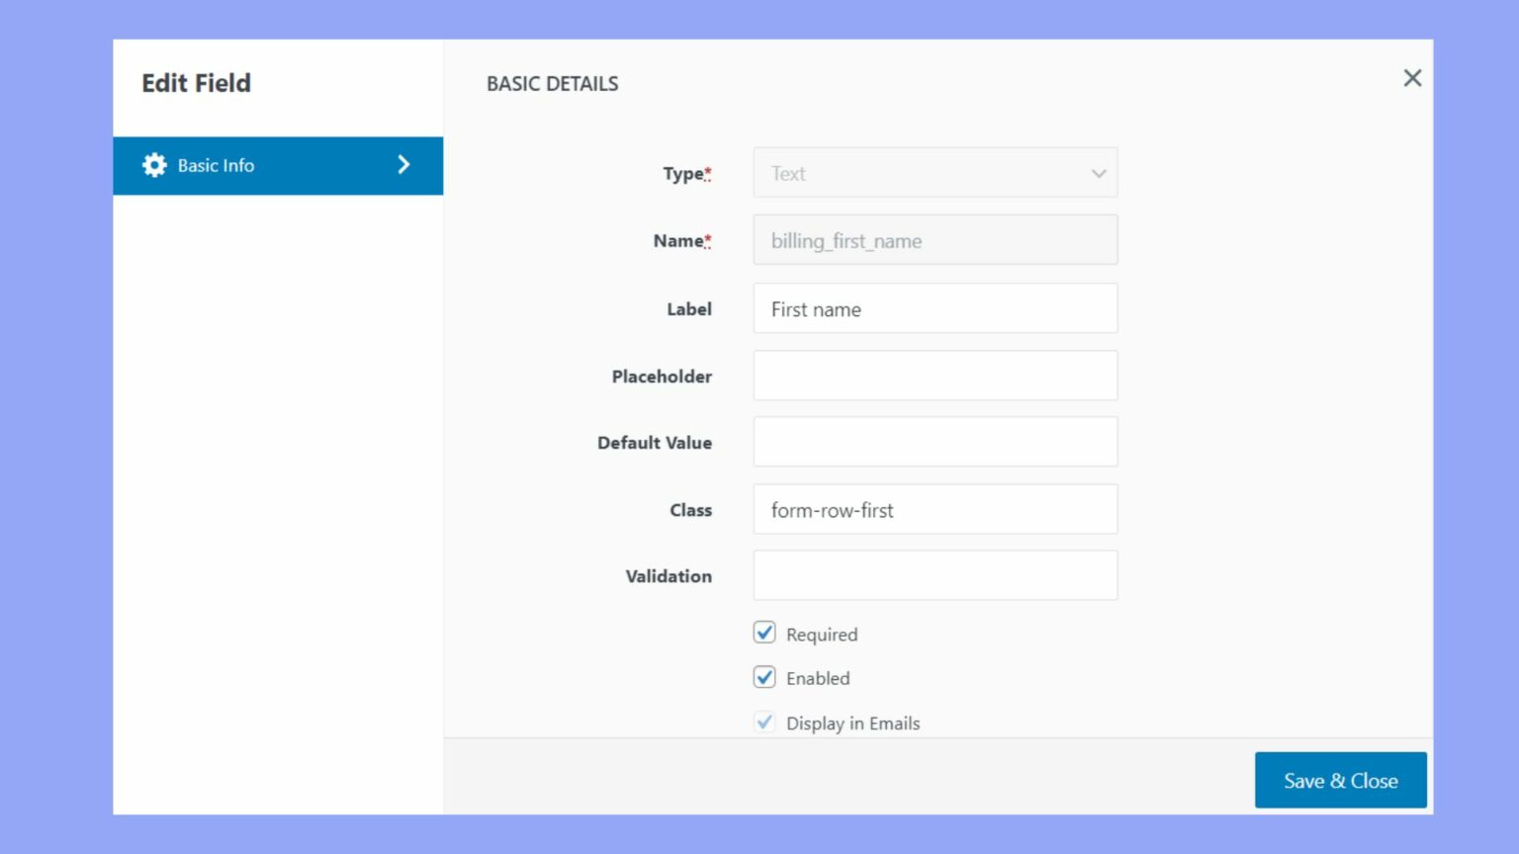This screenshot has width=1519, height=854.
Task: Toggle the Display in Emails checkbox
Action: (763, 723)
